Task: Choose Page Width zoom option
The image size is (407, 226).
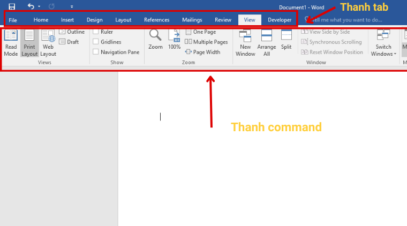Action: pyautogui.click(x=203, y=52)
